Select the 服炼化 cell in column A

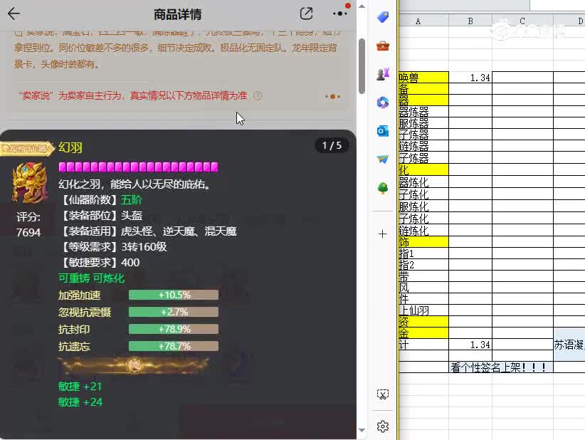(x=423, y=206)
